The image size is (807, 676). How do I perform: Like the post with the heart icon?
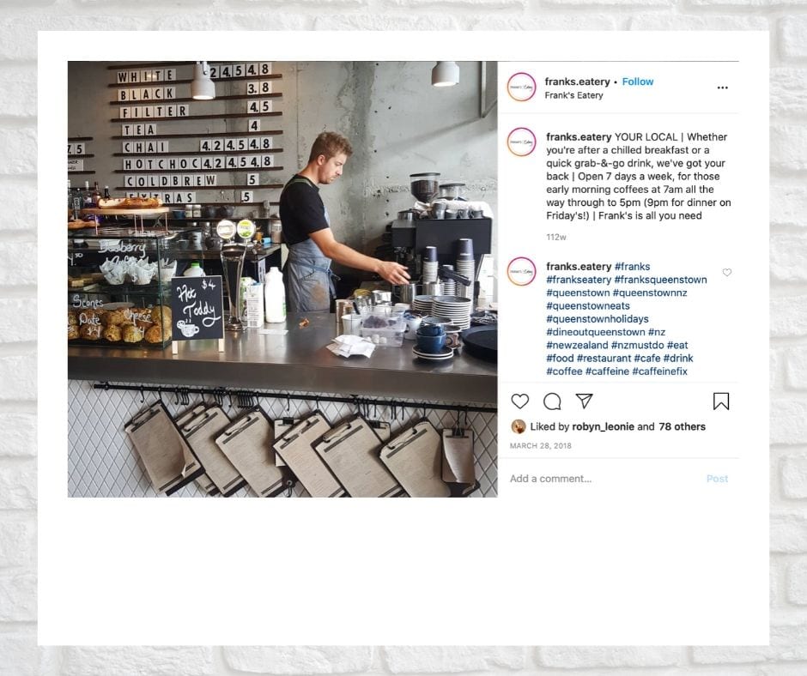(519, 401)
